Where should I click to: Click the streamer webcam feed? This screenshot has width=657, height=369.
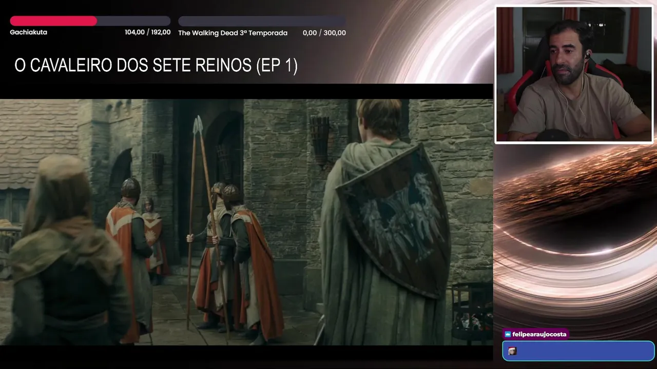574,75
